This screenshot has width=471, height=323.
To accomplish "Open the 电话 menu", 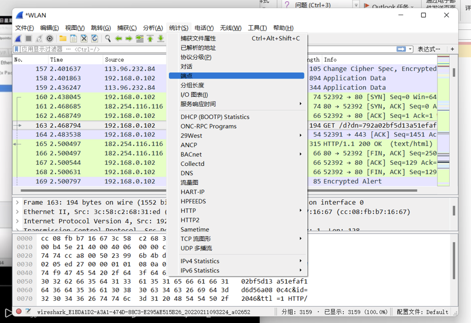I will [204, 28].
